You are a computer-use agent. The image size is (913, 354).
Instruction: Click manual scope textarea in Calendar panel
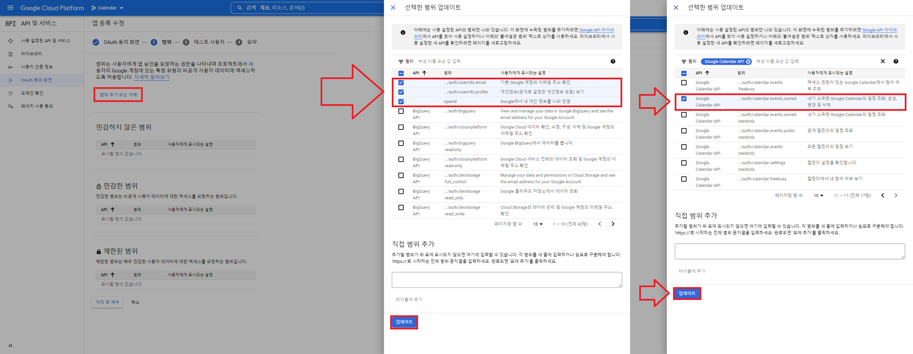pos(790,251)
